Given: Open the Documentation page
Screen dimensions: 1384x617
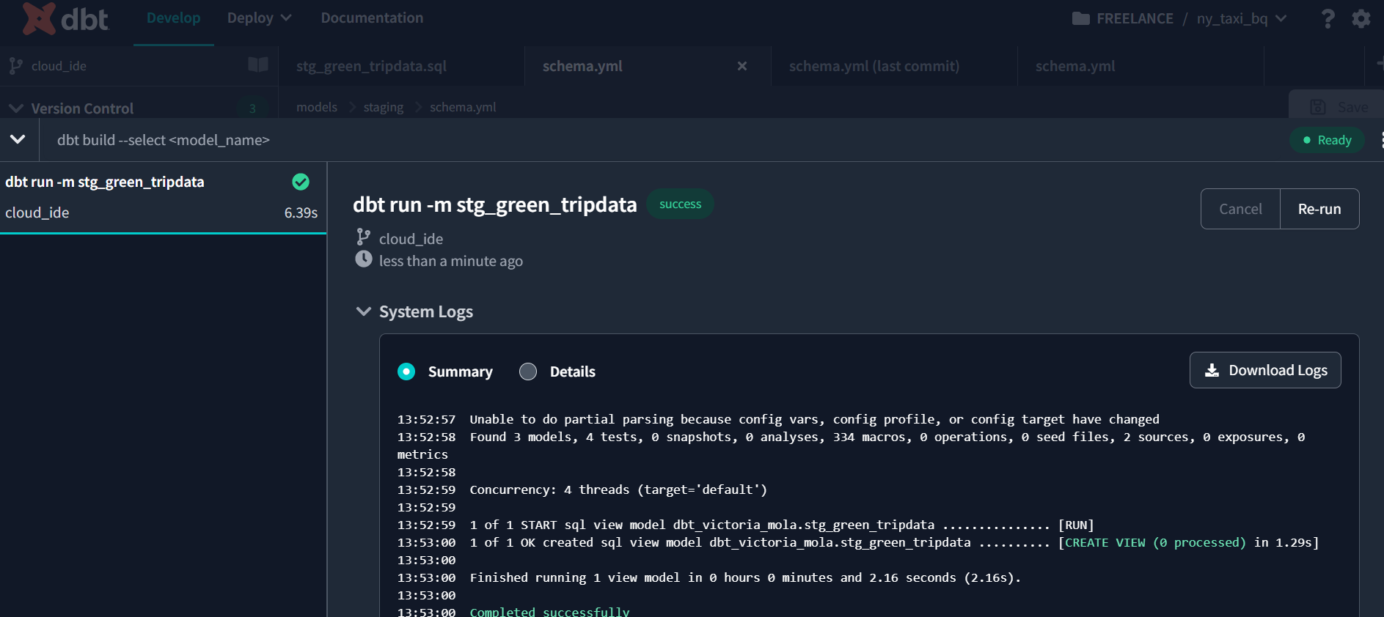Looking at the screenshot, I should 372,18.
